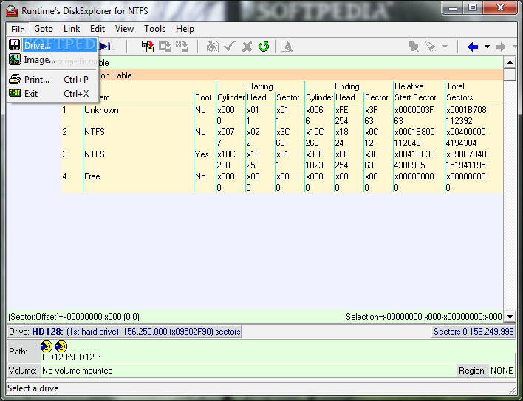Viewport: 523px width, 401px height.
Task: Click the File menu title
Action: (18, 29)
